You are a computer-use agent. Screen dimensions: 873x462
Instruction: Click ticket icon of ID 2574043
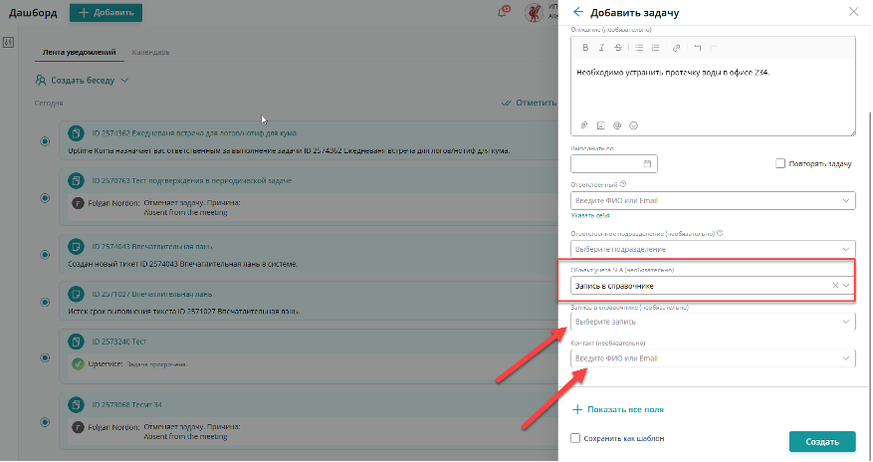[x=76, y=247]
